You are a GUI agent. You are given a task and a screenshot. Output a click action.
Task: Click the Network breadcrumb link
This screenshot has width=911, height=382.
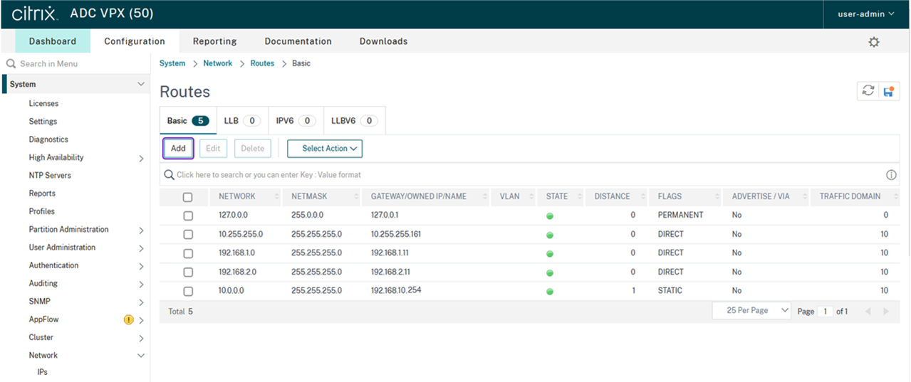tap(217, 63)
